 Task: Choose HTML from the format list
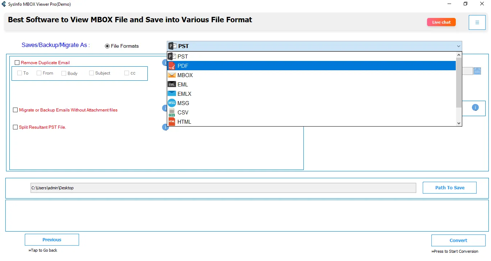point(311,122)
